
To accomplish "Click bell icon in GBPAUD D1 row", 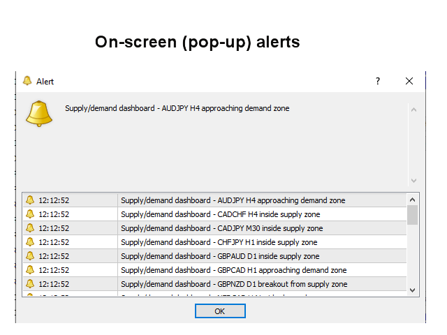I will [30, 256].
